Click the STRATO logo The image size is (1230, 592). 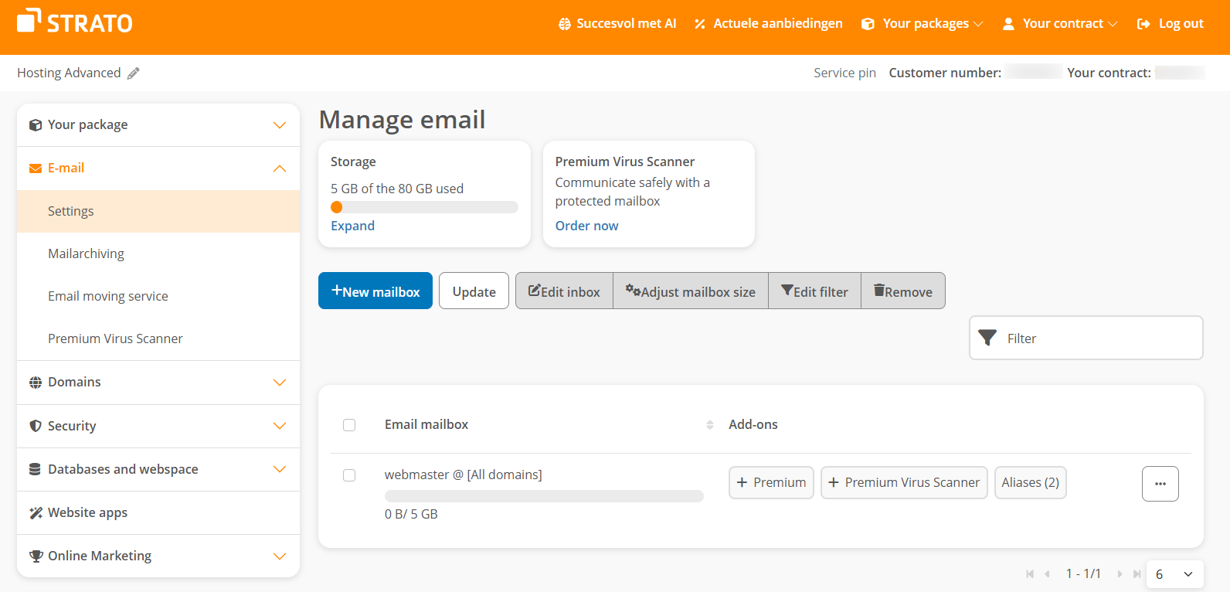pyautogui.click(x=74, y=22)
